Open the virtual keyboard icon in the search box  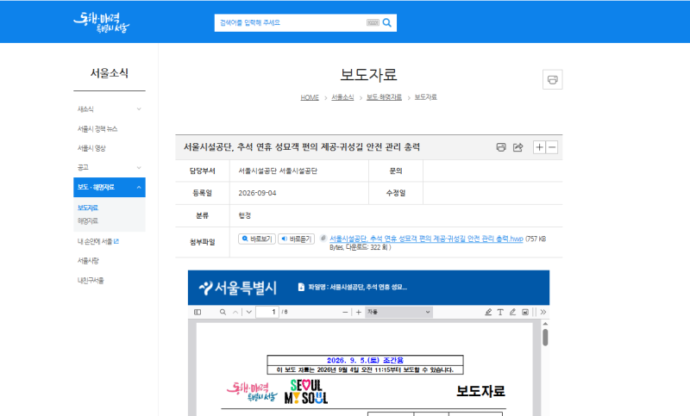373,23
